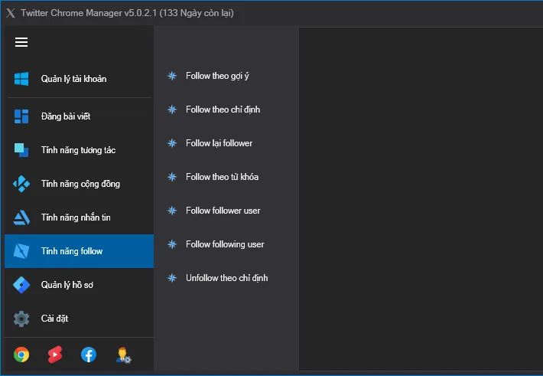This screenshot has height=376, width=543.
Task: Select the Windows logo beside Quản lý tài khoản
Action: pyautogui.click(x=21, y=79)
